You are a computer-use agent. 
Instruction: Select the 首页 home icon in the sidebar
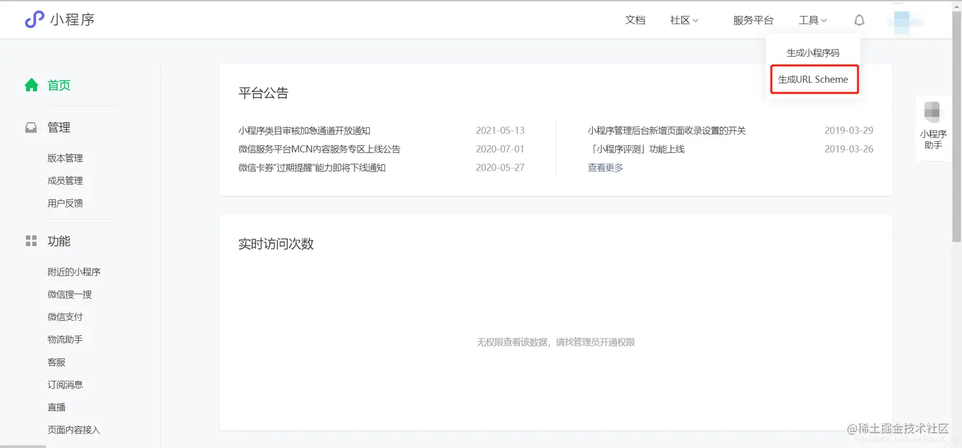coord(31,85)
